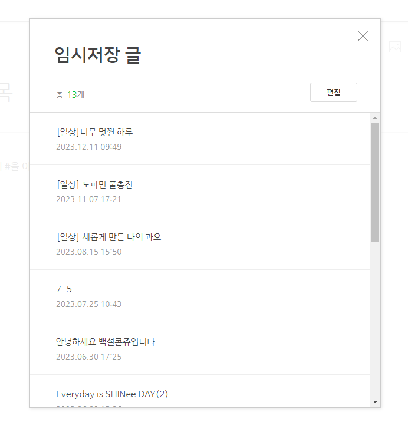Click the 2023.06.30 17:25 timestamp
Viewport: 408px width, 432px height.
88,357
